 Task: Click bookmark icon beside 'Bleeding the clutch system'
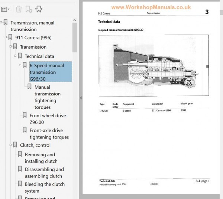point(20,184)
